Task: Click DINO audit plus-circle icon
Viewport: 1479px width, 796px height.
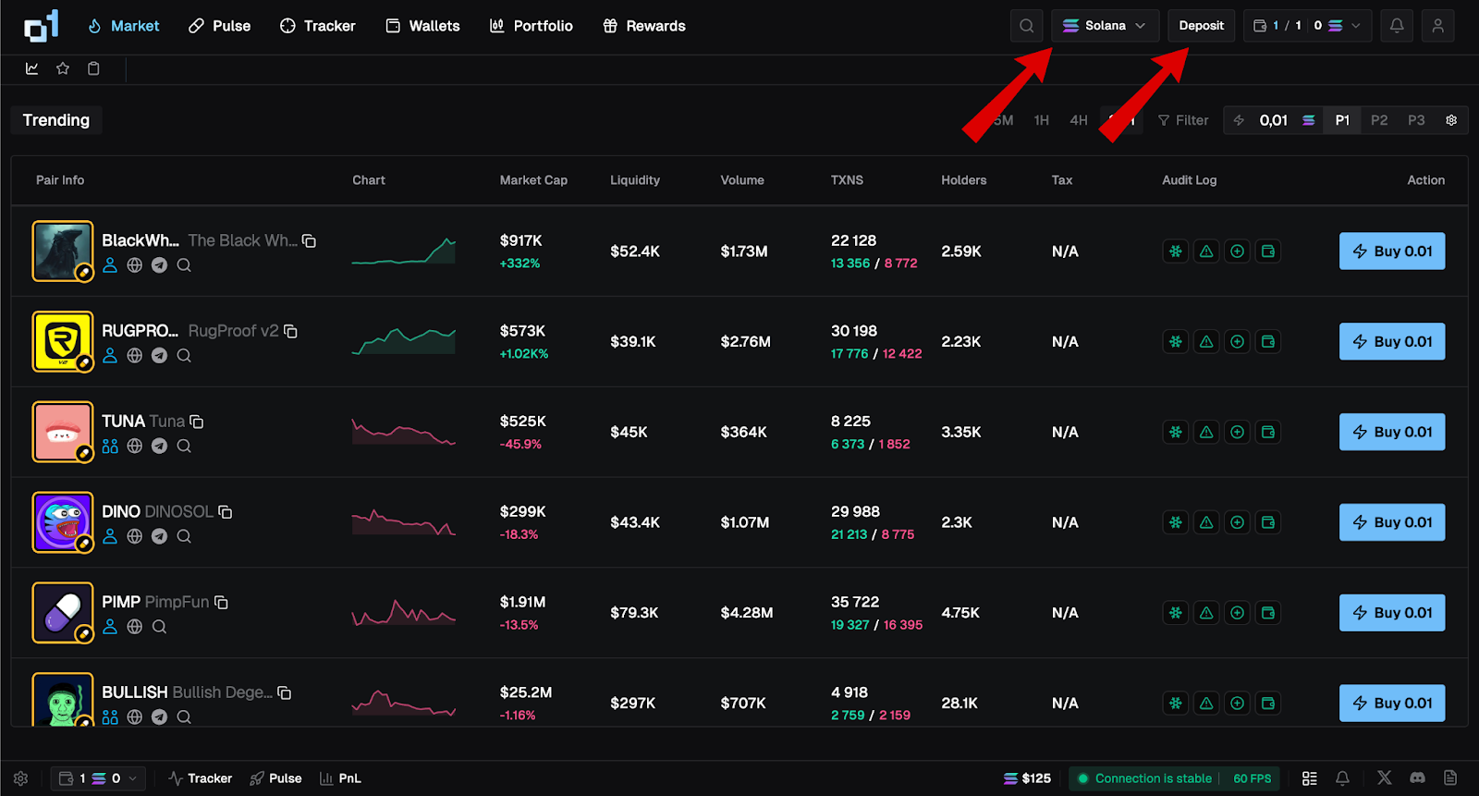Action: [1238, 522]
